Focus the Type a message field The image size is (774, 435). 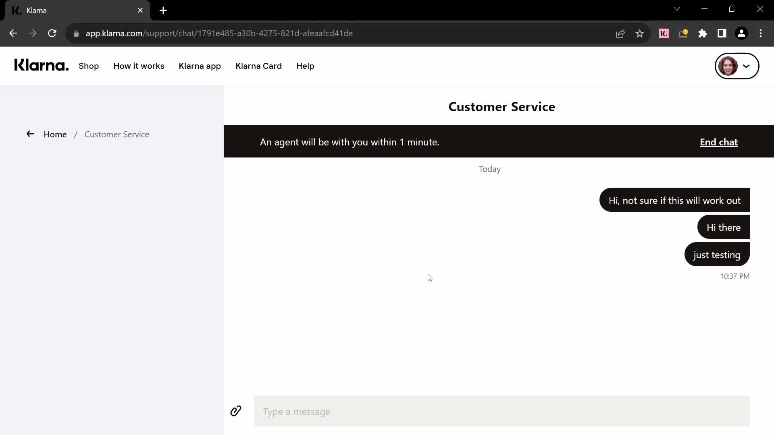501,411
